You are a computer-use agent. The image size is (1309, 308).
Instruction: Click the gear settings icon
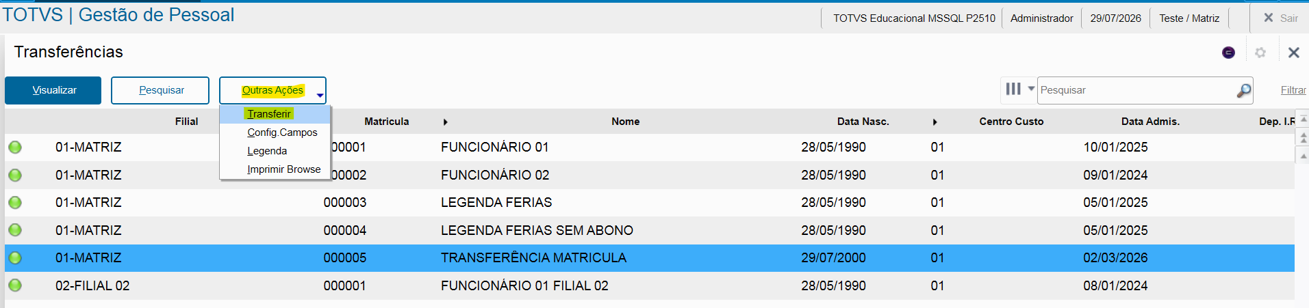pyautogui.click(x=1260, y=53)
